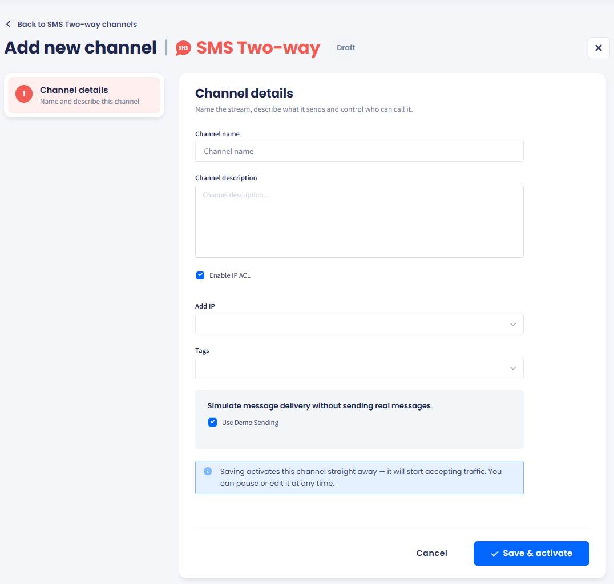Click the 'Name the stream, describe' subtitle
The width and height of the screenshot is (614, 584).
304,109
